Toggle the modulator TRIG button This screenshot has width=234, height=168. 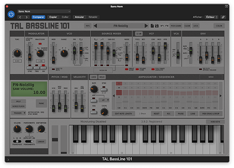point(37,68)
